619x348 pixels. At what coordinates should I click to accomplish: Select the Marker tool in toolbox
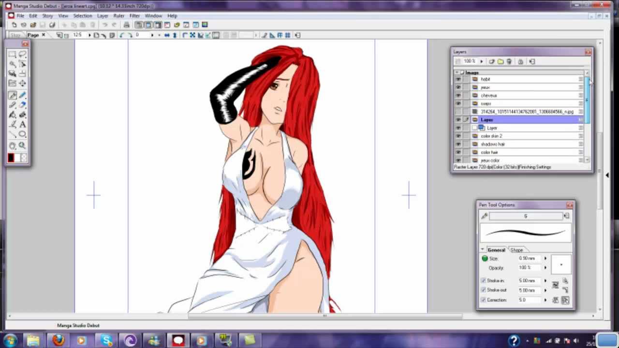point(13,105)
